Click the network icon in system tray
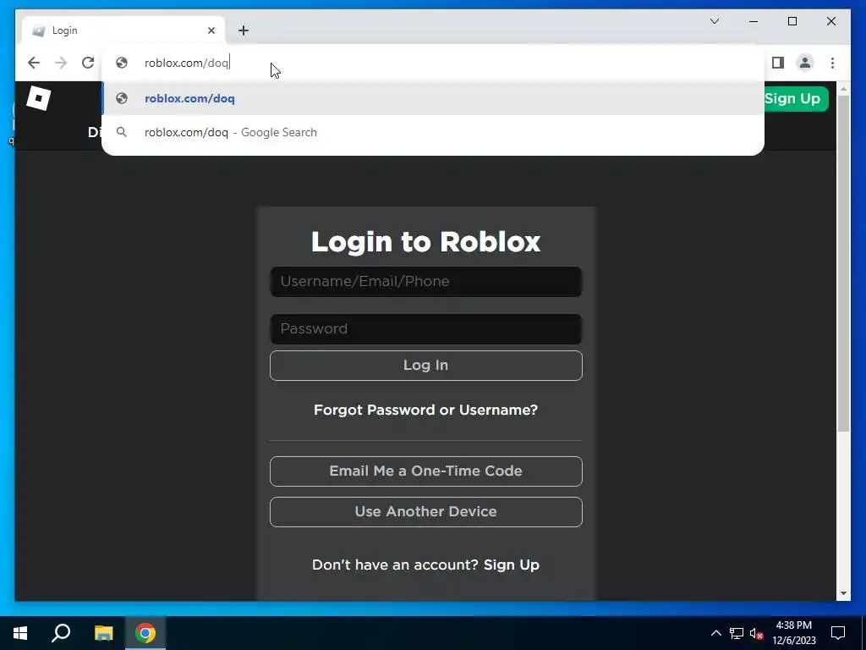 pos(737,633)
